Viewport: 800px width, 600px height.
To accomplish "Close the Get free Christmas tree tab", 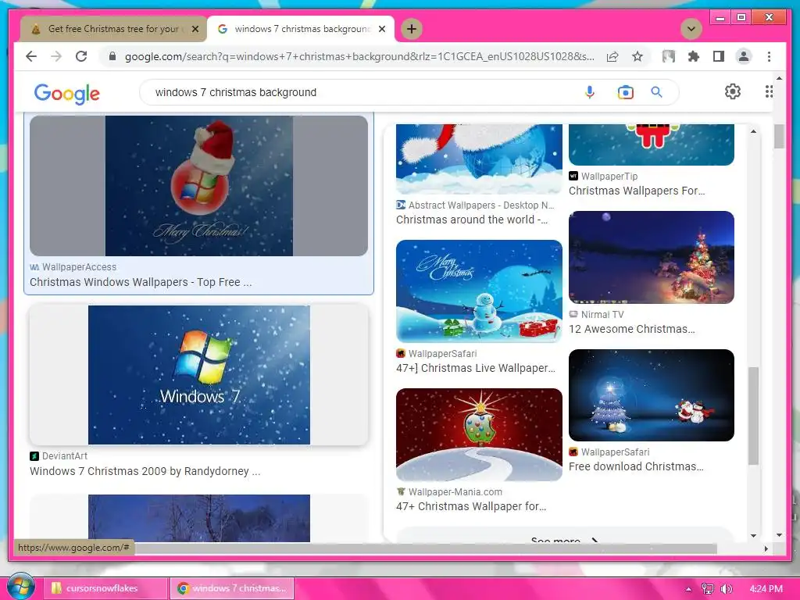I will pyautogui.click(x=195, y=29).
